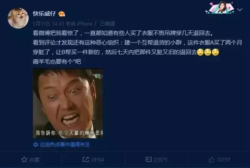This screenshot has height=168, width=250.
Task: Click the crown membership badge icon
Action: click(x=62, y=14)
